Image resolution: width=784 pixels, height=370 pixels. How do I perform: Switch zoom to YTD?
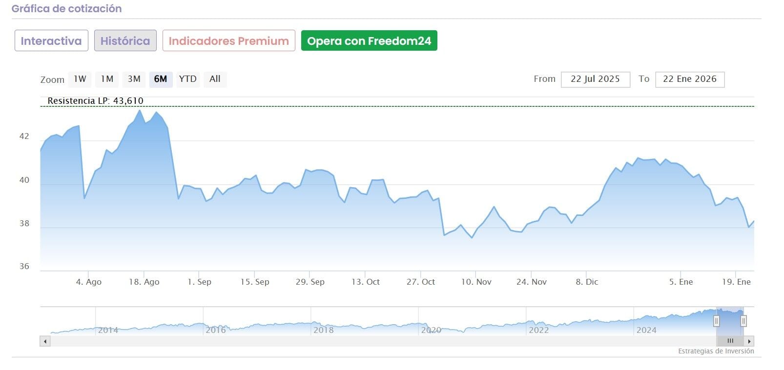pos(187,79)
